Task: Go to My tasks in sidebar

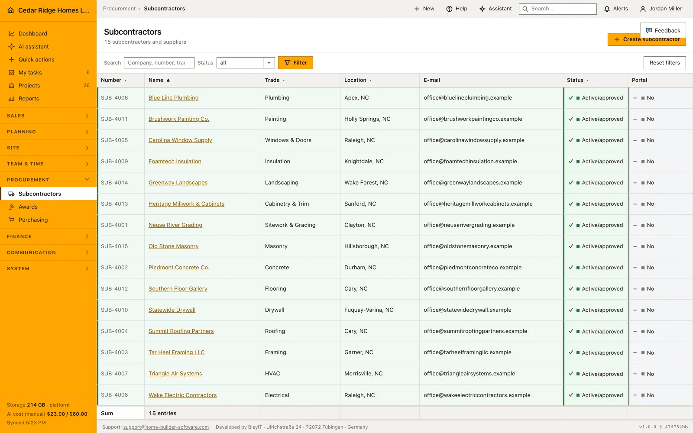Action: click(x=48, y=73)
